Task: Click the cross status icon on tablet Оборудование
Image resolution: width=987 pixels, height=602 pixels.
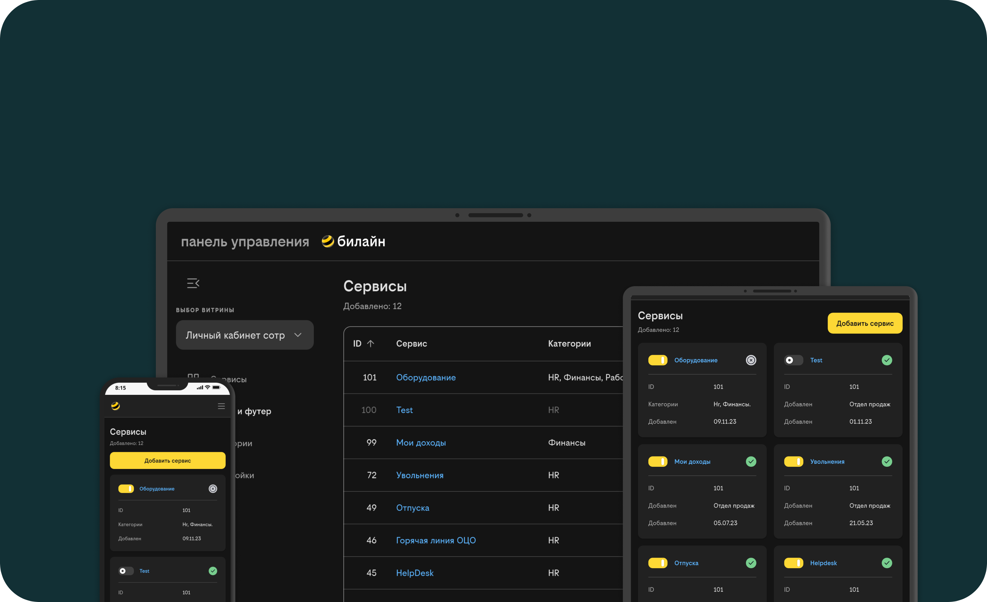Action: [x=751, y=360]
